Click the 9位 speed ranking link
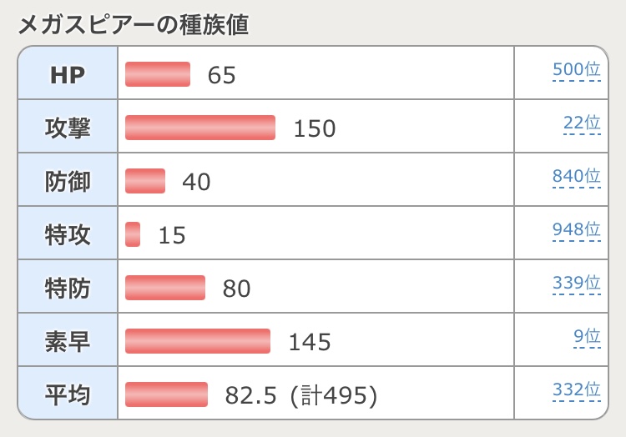626x437 pixels. [587, 337]
